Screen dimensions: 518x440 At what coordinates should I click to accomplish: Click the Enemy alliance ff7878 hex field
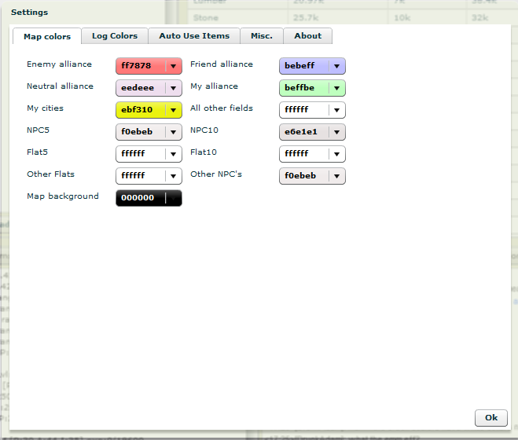click(x=139, y=67)
